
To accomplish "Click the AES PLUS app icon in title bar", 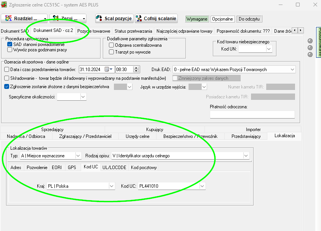I will tap(4, 5).
